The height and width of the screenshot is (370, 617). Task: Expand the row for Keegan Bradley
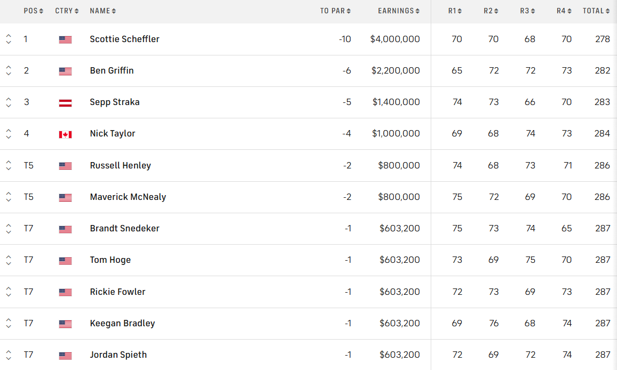coord(9,324)
